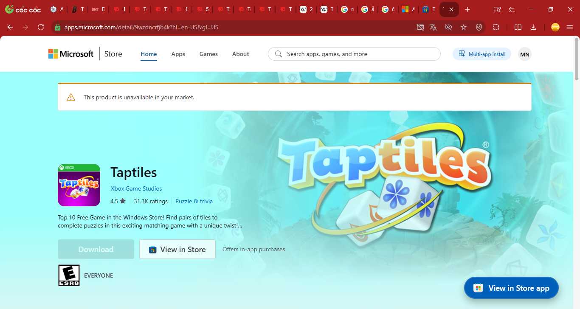The image size is (580, 309).
Task: Select the Apps tab in Store navigation
Action: pos(178,54)
